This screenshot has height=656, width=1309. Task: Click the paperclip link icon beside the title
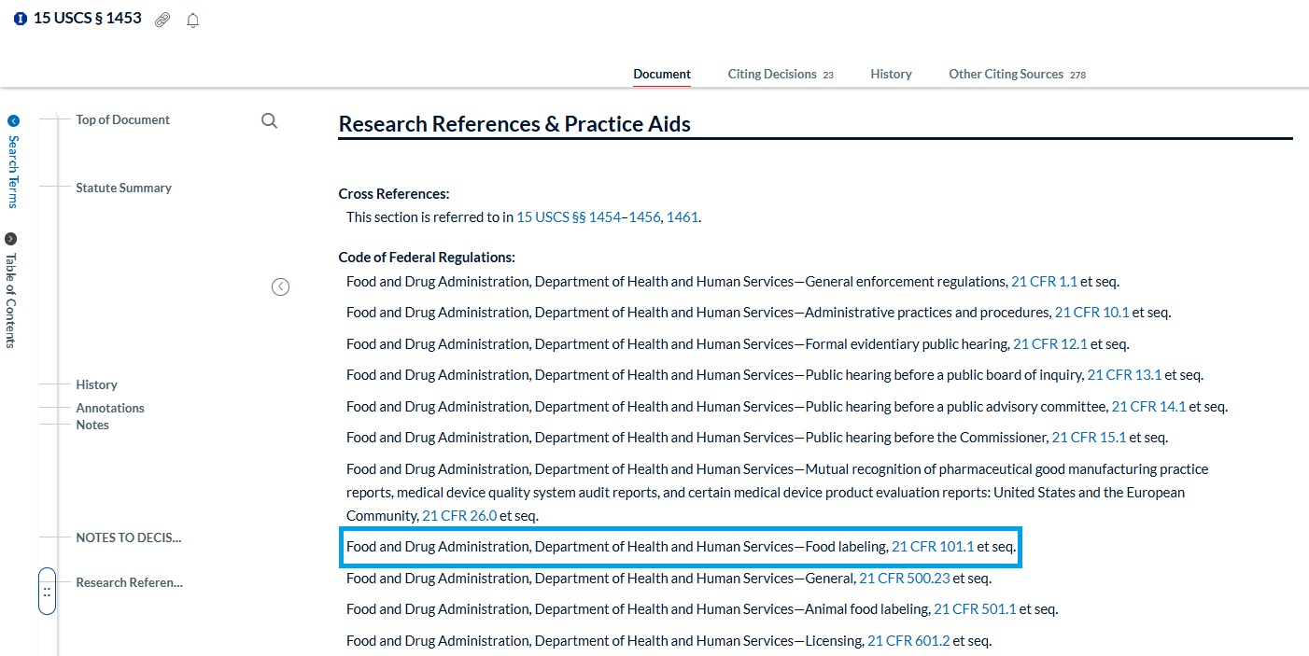162,19
